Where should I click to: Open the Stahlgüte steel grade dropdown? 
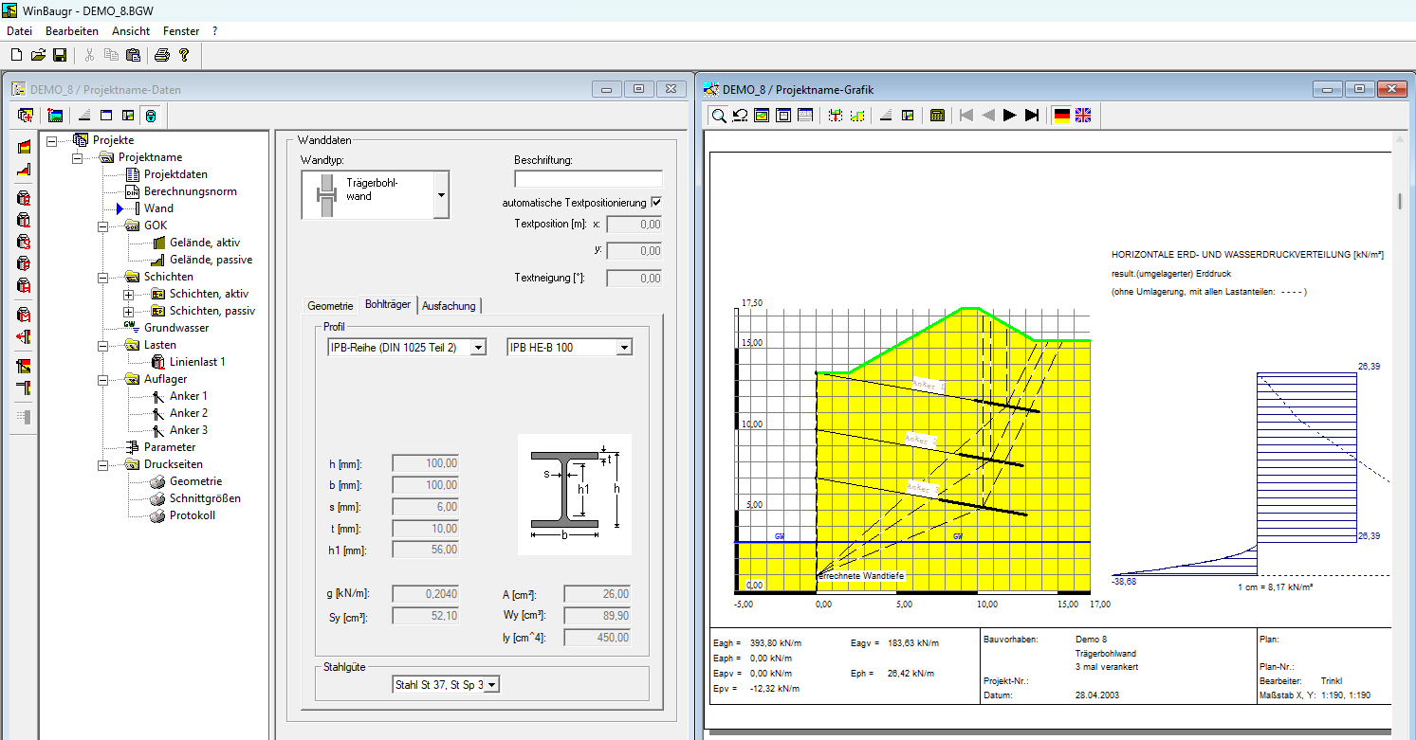(492, 684)
